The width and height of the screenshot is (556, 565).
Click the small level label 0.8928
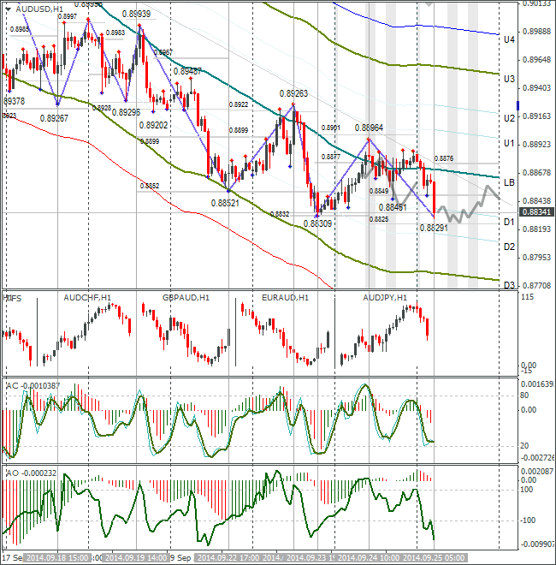(102, 108)
